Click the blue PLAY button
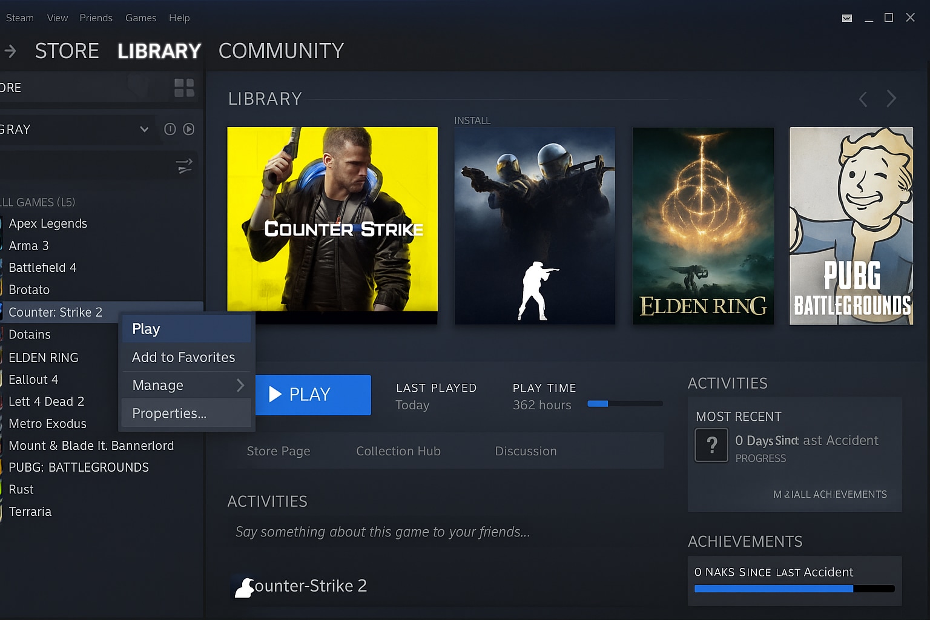The width and height of the screenshot is (930, 620). point(313,395)
